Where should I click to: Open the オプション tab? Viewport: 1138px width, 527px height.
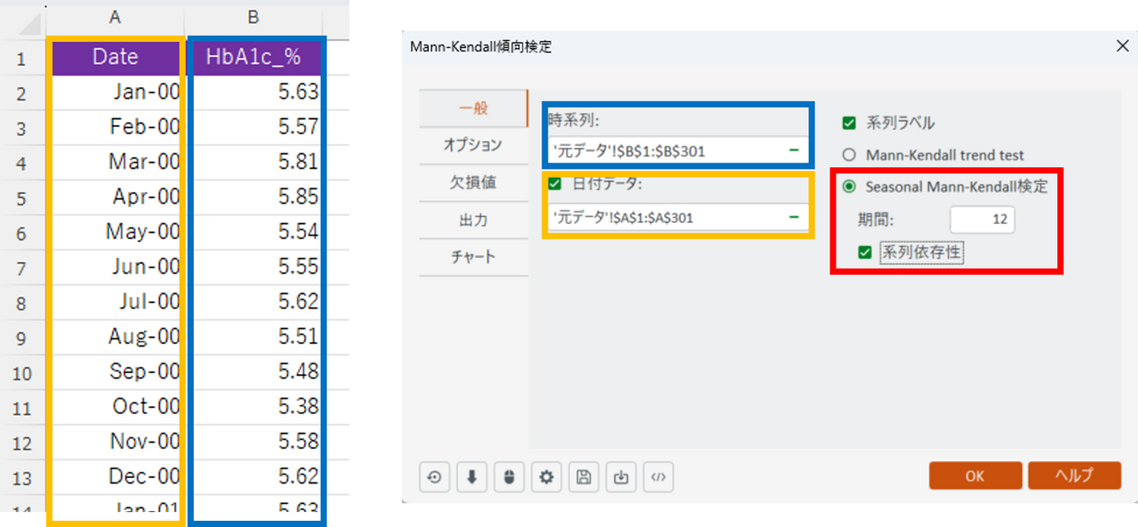[x=473, y=145]
